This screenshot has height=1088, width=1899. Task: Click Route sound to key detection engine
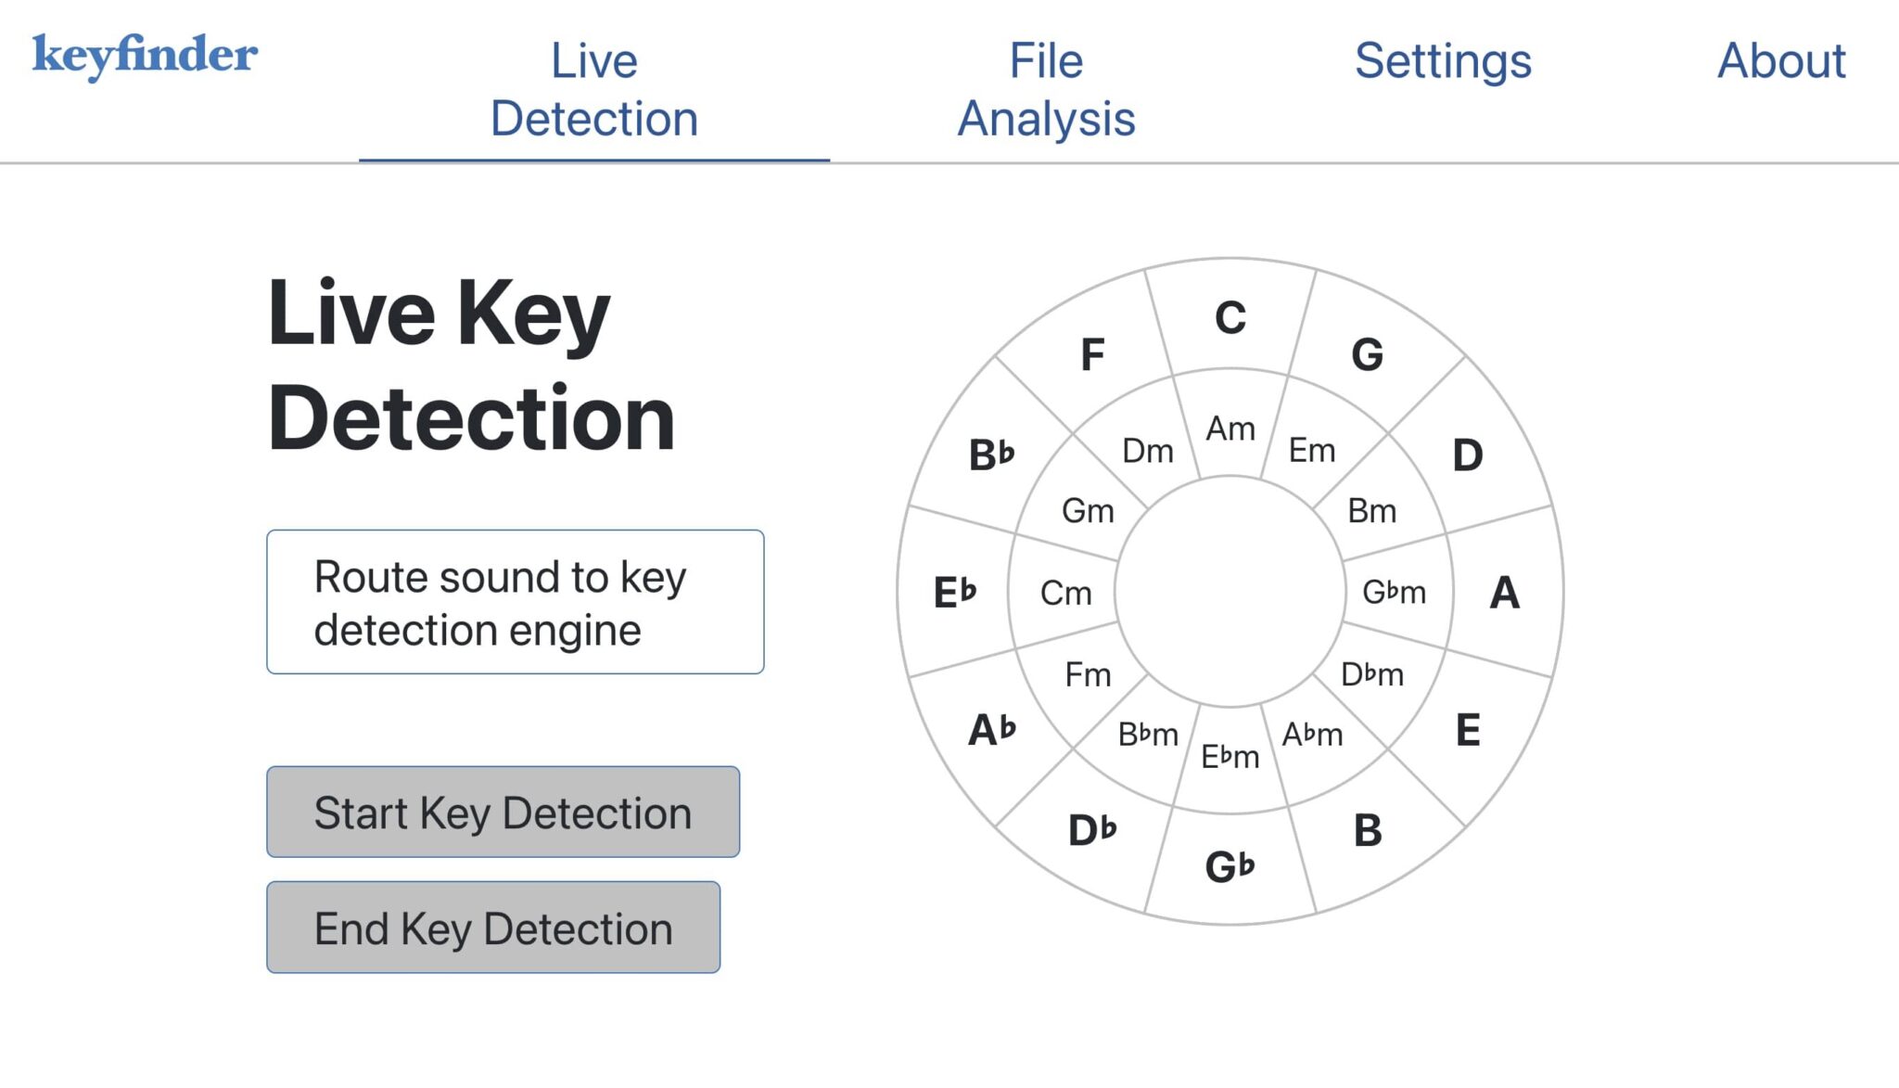click(515, 601)
